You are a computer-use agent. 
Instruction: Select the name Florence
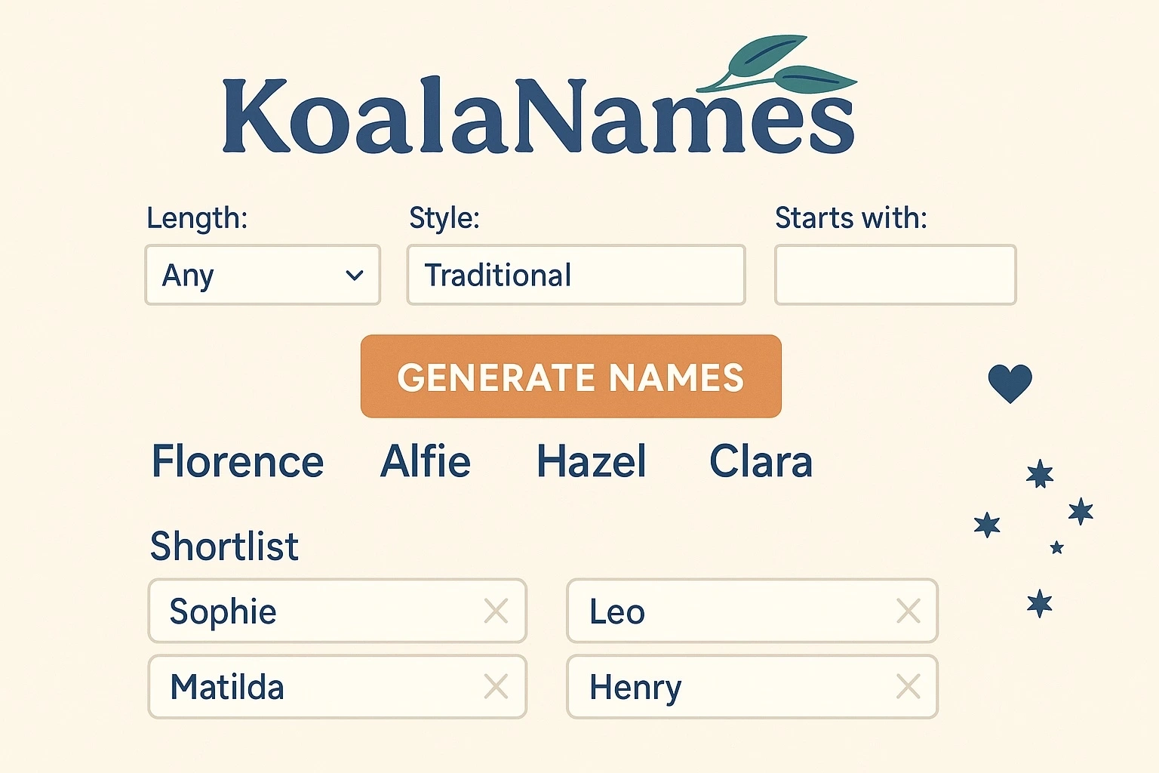coord(237,461)
